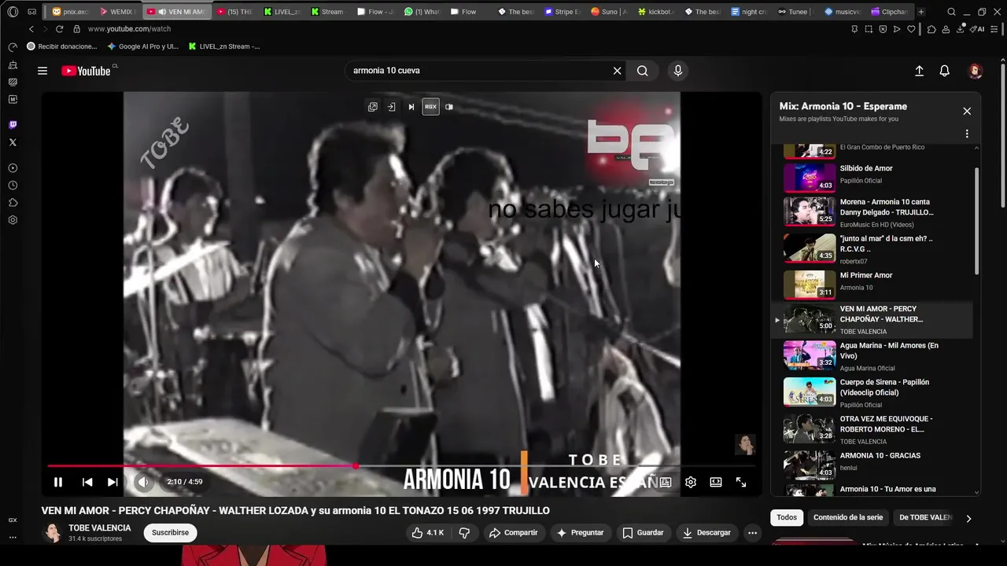Image resolution: width=1007 pixels, height=566 pixels.
Task: Open the browser snapshot tool
Action: click(x=869, y=29)
